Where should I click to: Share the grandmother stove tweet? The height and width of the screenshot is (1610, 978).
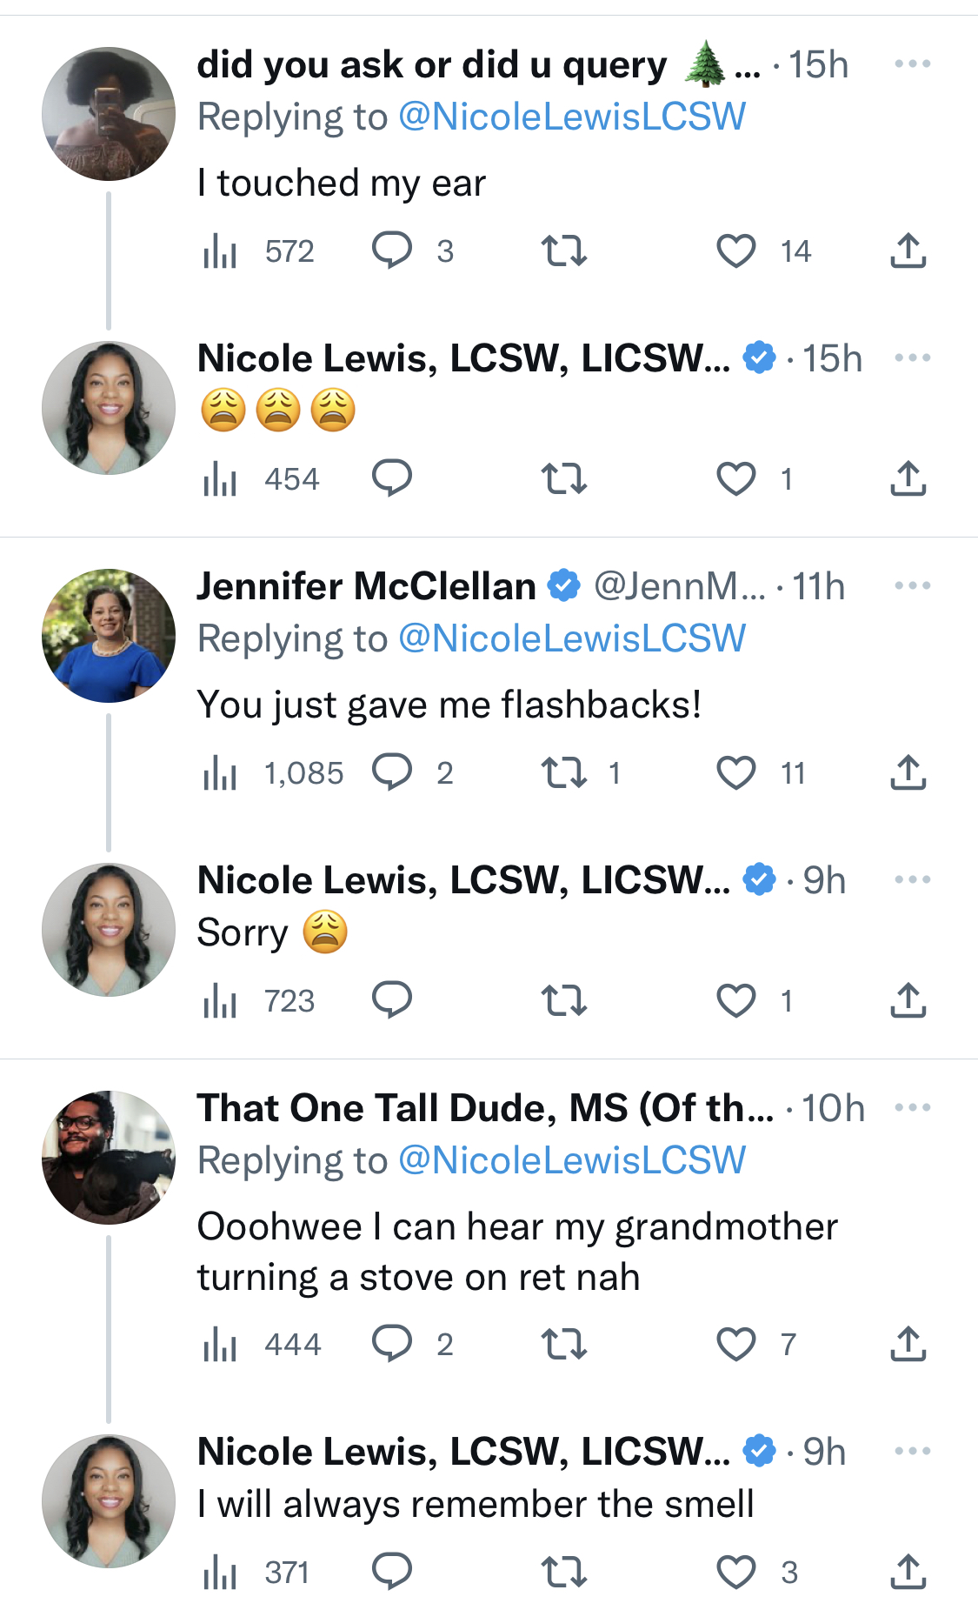(x=908, y=1344)
